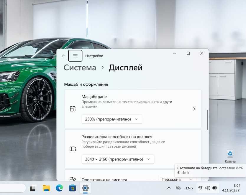Open the clock showing 8:04 4.11.2025

pos(231,188)
